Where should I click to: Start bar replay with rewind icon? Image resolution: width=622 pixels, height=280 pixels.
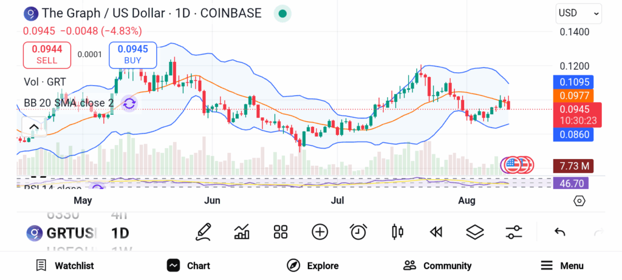(436, 232)
